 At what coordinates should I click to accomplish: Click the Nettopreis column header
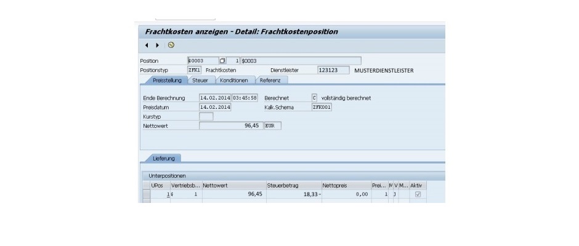coord(345,185)
